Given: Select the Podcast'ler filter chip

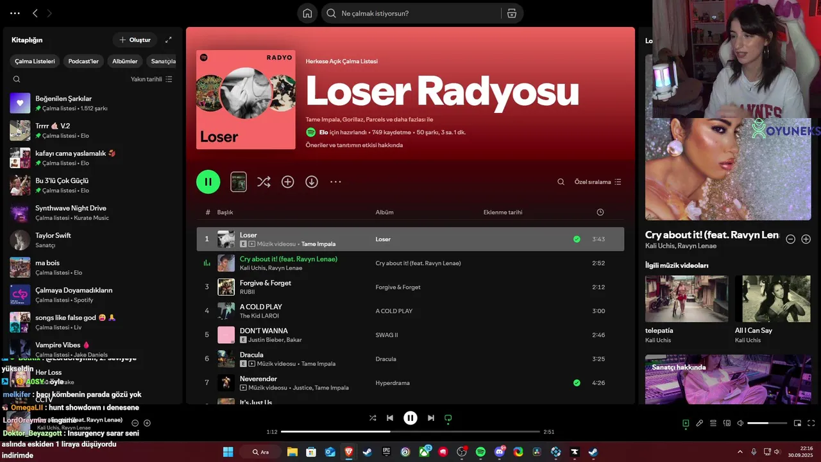Looking at the screenshot, I should tap(83, 62).
